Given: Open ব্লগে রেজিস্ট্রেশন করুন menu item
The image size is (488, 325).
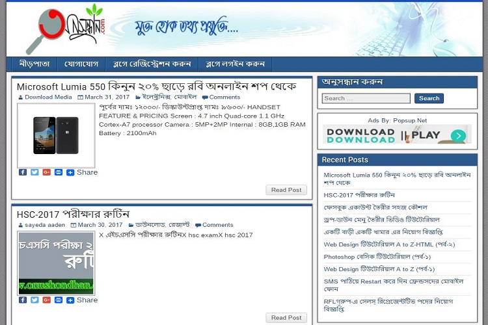Looking at the screenshot, I should click(x=152, y=64).
